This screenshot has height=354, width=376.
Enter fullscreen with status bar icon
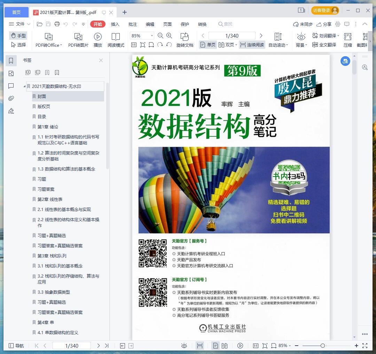click(x=365, y=346)
